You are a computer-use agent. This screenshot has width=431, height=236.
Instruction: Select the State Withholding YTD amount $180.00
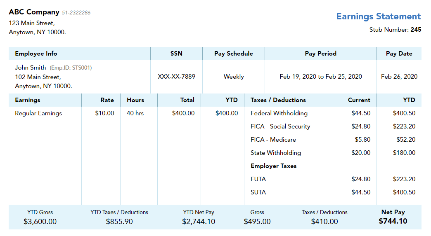[x=404, y=153]
